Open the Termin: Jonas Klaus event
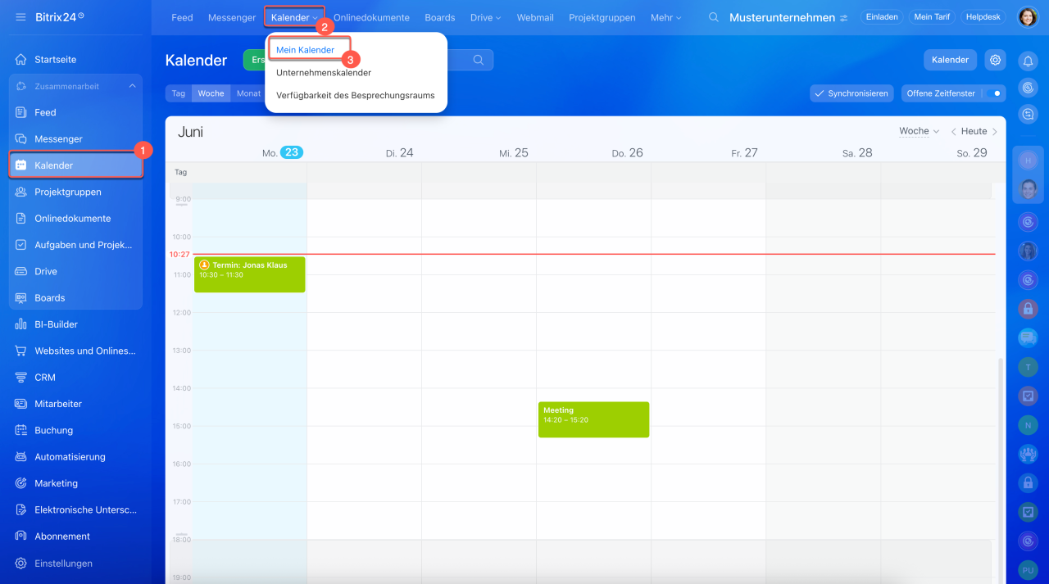The width and height of the screenshot is (1049, 584). (249, 274)
